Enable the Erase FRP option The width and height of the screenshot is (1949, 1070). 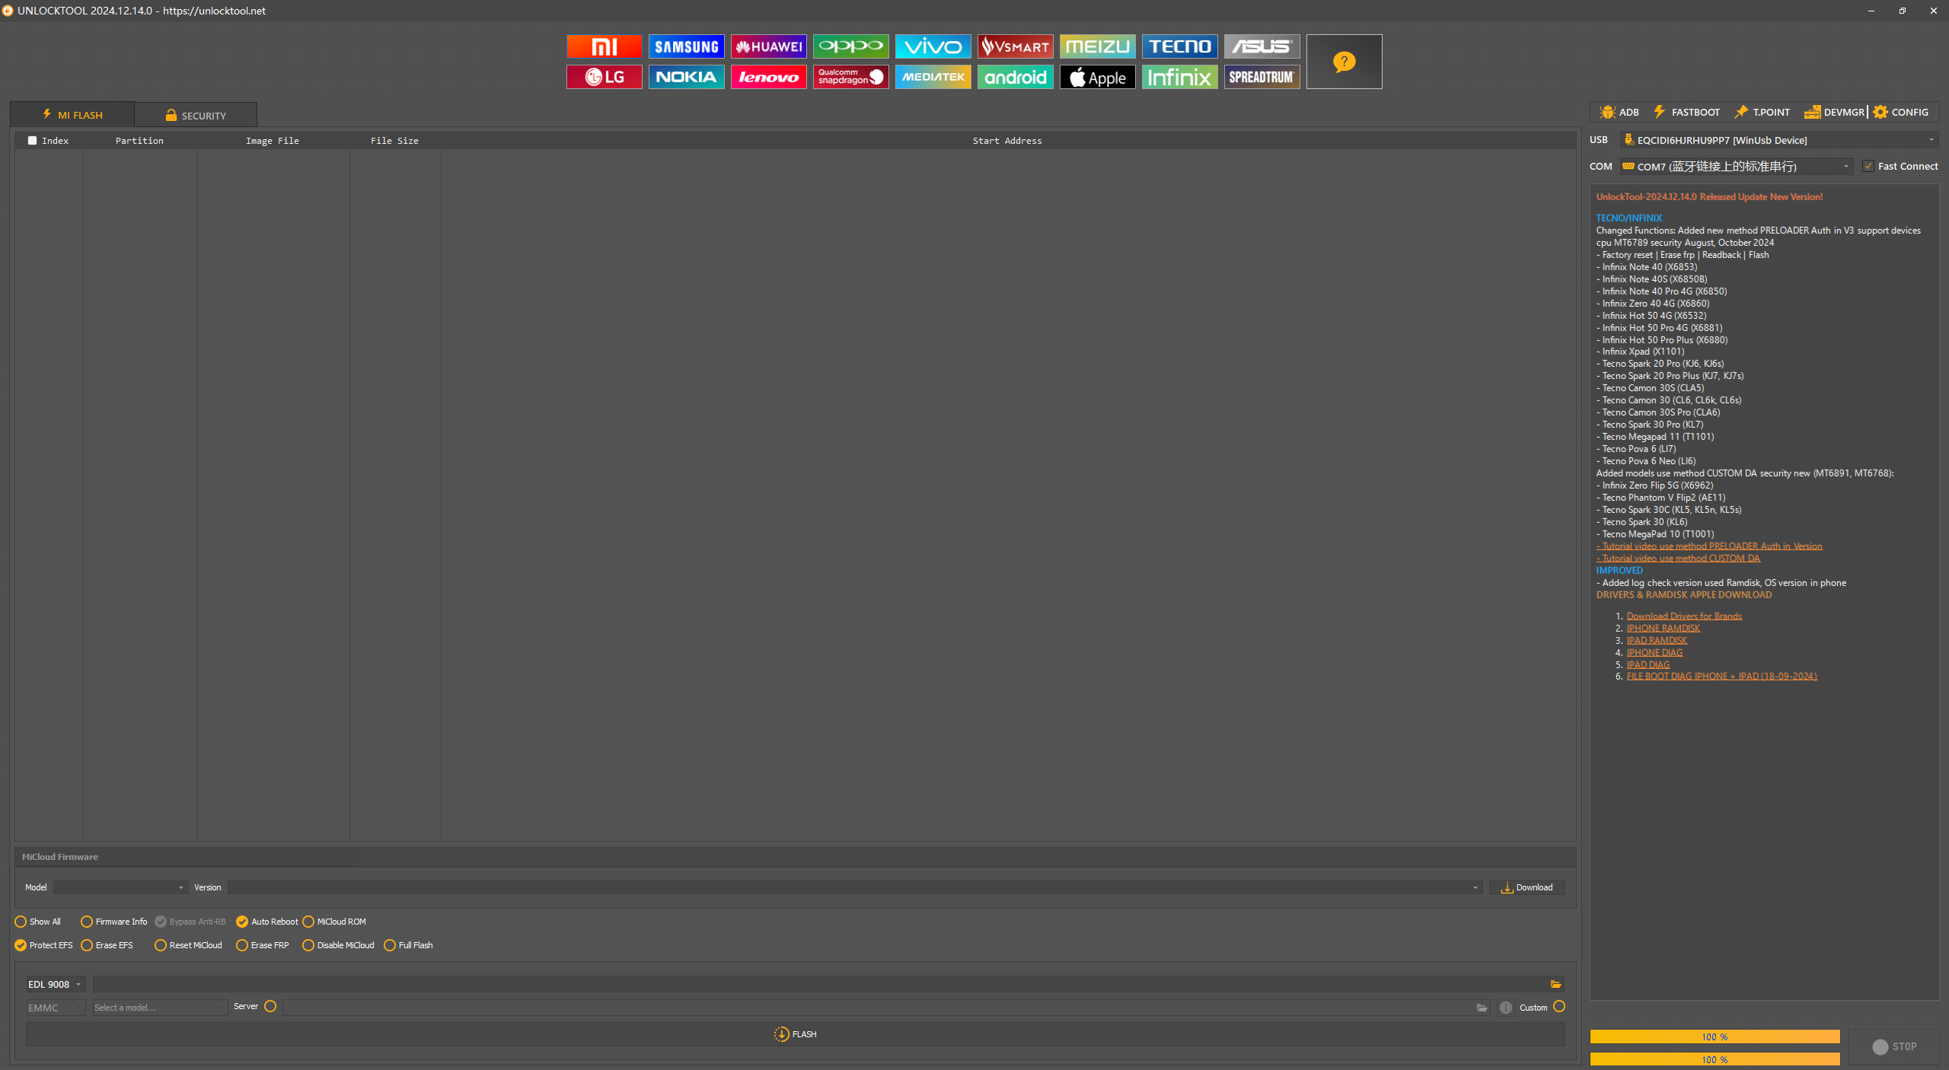click(242, 945)
